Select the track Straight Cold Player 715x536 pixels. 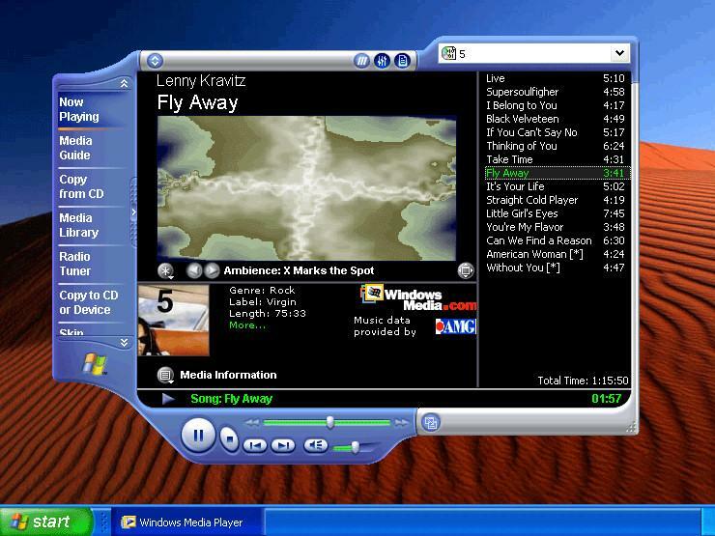pyautogui.click(x=556, y=200)
